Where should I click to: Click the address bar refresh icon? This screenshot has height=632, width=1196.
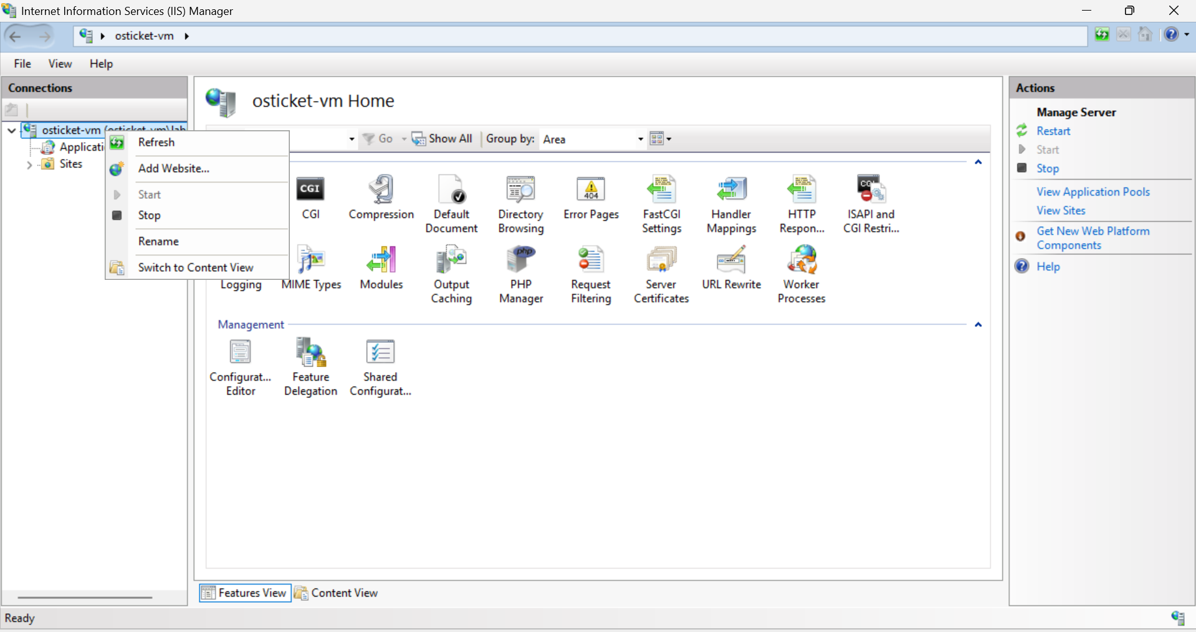(x=1102, y=35)
